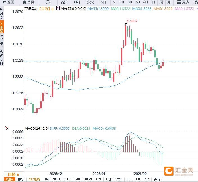This screenshot has width=198, height=182.
Task: Click the MA(55,0,0,0,0,0) parameter label
Action: [x=73, y=9]
